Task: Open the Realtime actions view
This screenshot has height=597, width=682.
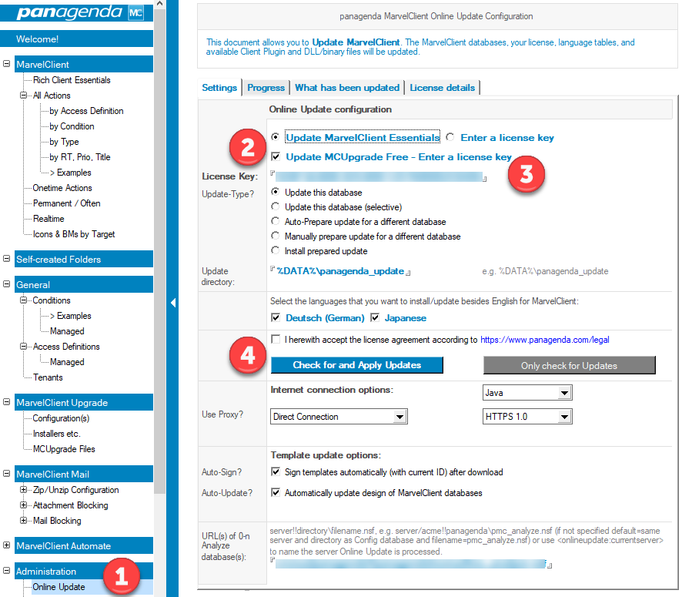Action: point(48,219)
